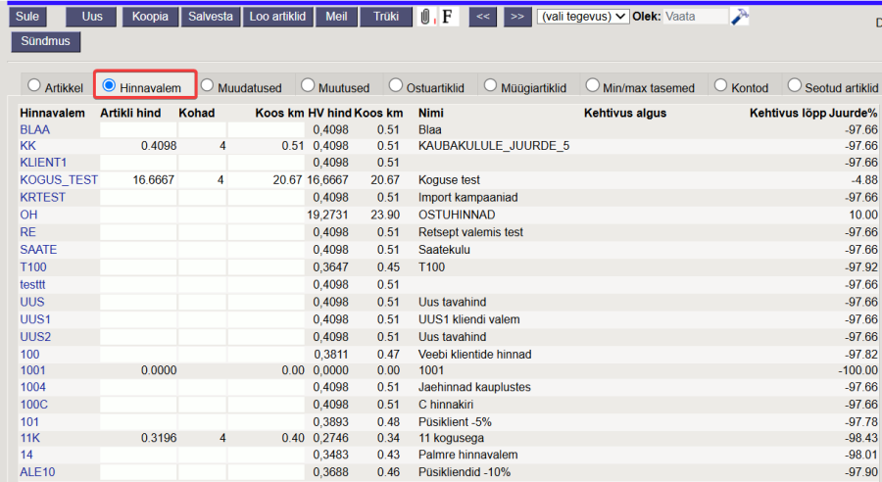Click the Sündmus button

coord(45,41)
